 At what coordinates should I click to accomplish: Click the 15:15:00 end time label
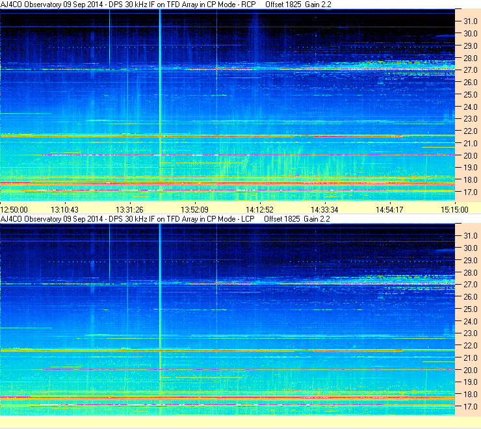pyautogui.click(x=454, y=209)
